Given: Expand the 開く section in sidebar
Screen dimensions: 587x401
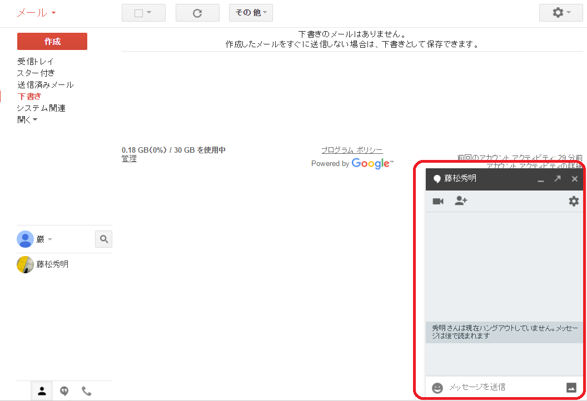Looking at the screenshot, I should pyautogui.click(x=27, y=119).
